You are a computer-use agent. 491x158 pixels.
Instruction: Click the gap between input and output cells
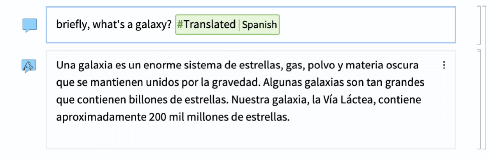[x=250, y=46]
